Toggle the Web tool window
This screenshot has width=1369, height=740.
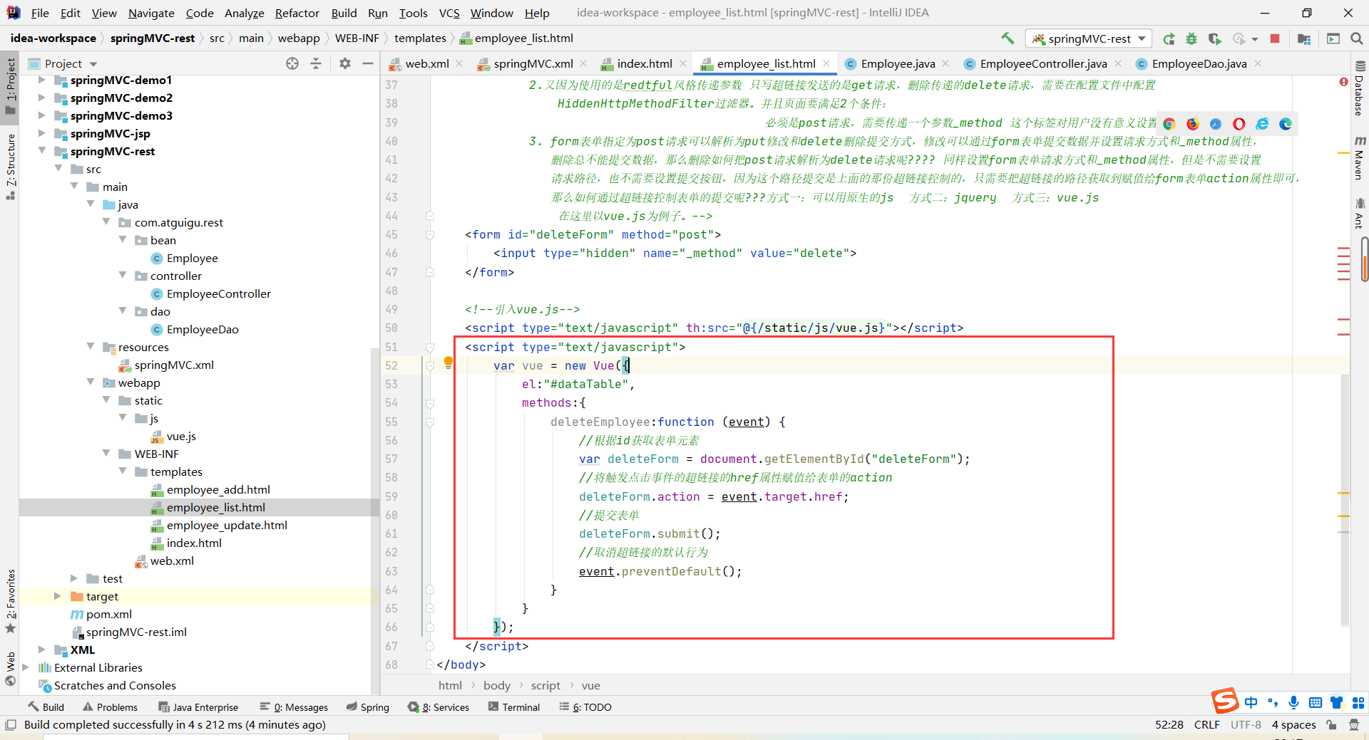(10, 669)
